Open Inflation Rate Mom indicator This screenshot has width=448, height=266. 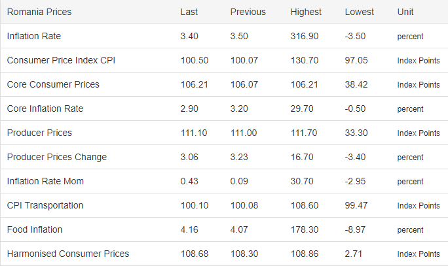pos(45,182)
